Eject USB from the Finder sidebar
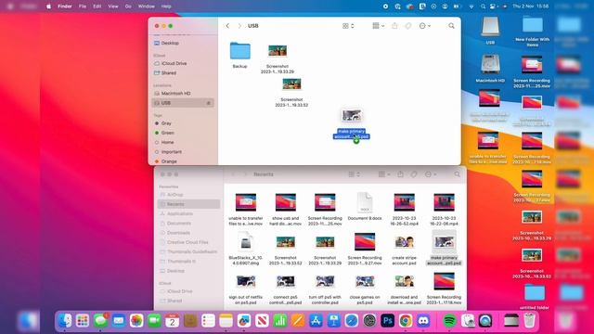Viewport: 594px width, 334px height. coord(208,103)
